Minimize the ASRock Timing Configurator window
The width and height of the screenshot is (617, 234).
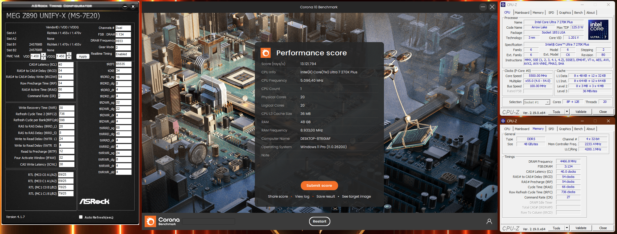[125, 7]
